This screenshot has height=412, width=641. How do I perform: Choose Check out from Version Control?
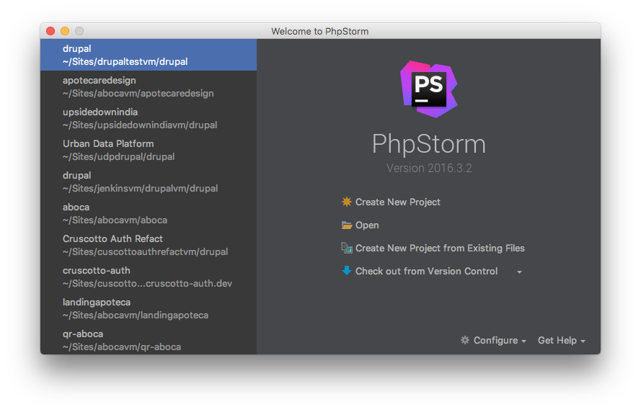(x=426, y=271)
